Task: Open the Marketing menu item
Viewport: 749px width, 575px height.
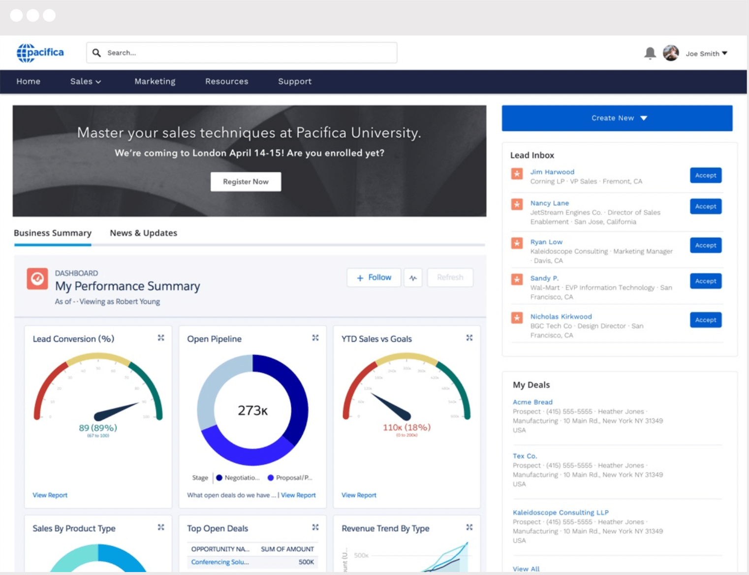Action: click(155, 81)
